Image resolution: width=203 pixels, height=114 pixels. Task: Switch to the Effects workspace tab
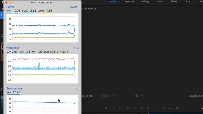click(174, 2)
